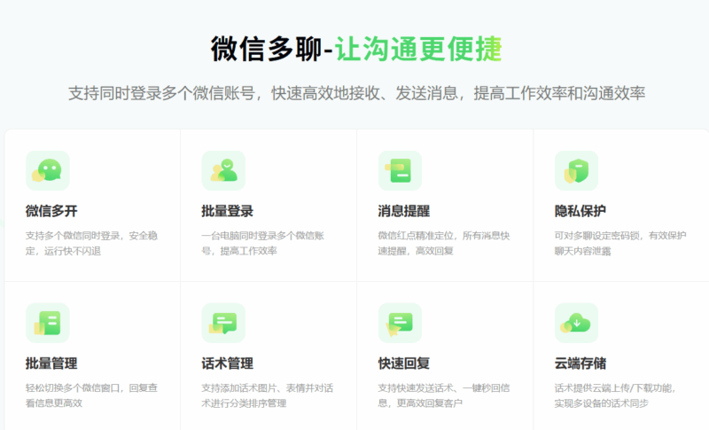The image size is (709, 430).
Task: Click the 微信多聊-让沟通更便捷 main headline
Action: tap(356, 49)
